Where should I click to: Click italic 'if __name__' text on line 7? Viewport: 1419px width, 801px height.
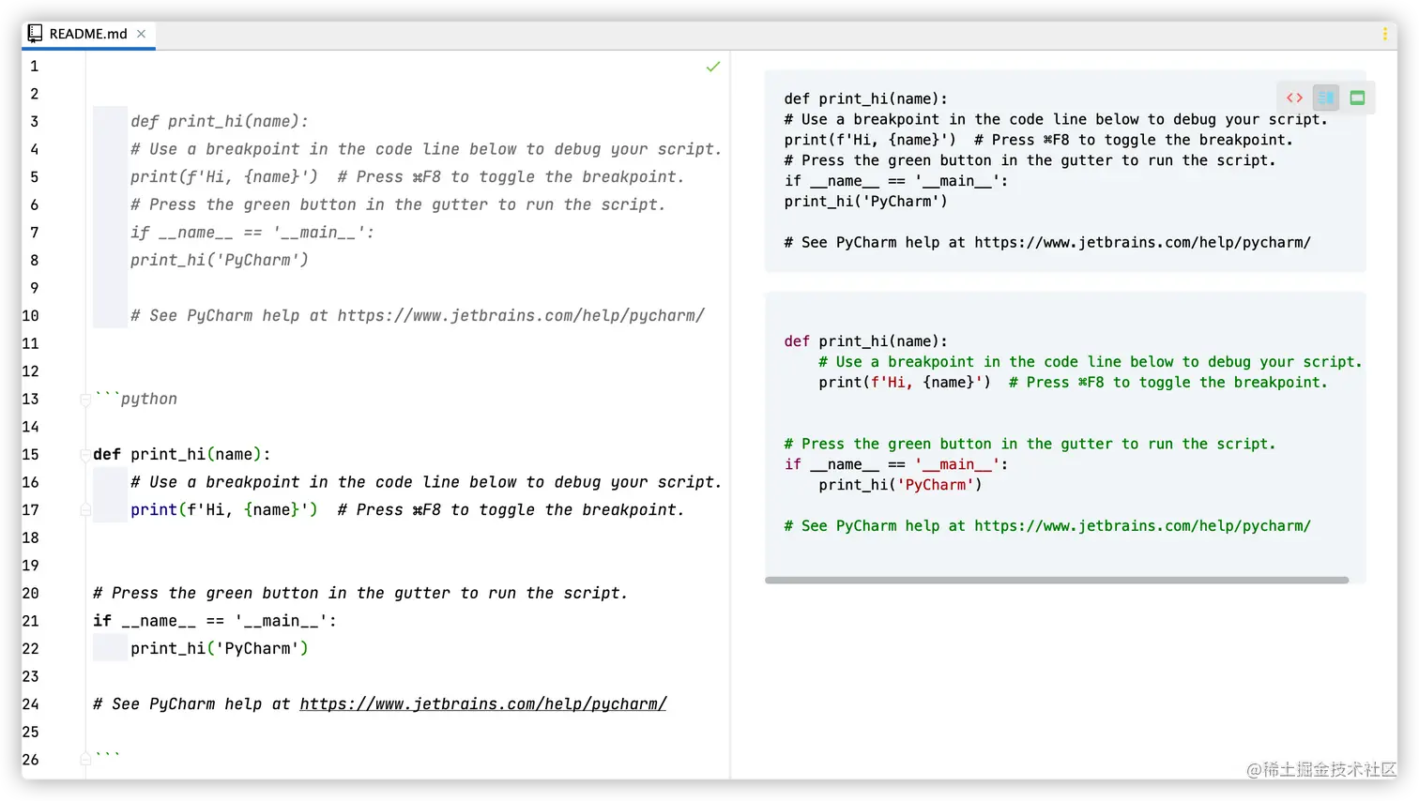252,233
